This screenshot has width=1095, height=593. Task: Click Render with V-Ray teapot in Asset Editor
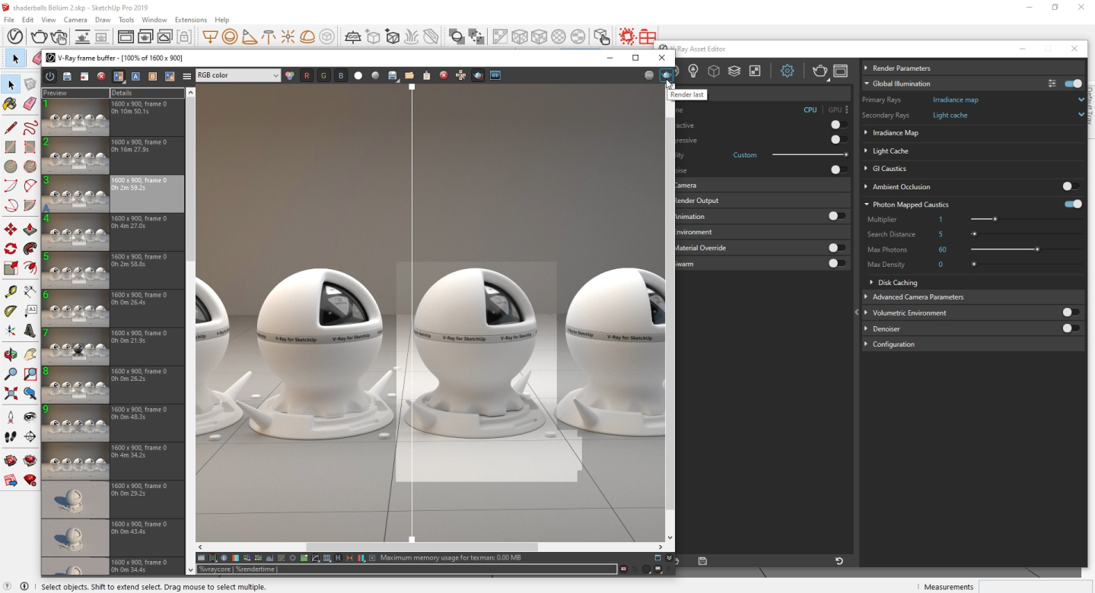[x=820, y=71]
